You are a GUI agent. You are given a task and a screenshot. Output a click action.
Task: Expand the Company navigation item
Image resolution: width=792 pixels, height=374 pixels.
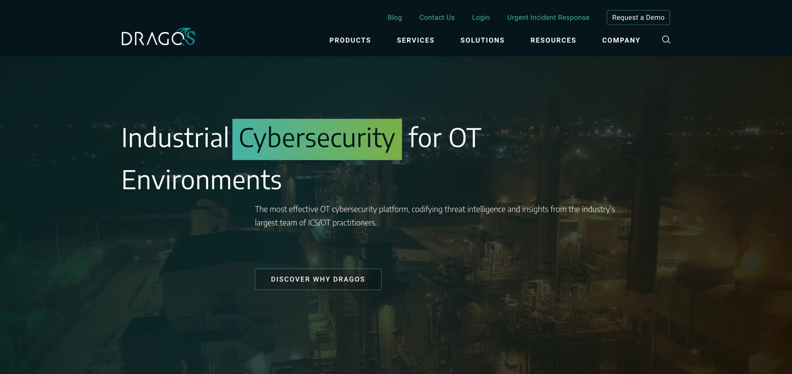pos(621,40)
